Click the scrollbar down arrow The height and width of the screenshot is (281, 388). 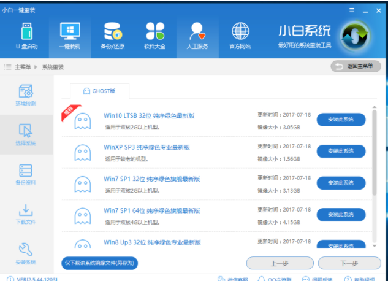click(375, 246)
